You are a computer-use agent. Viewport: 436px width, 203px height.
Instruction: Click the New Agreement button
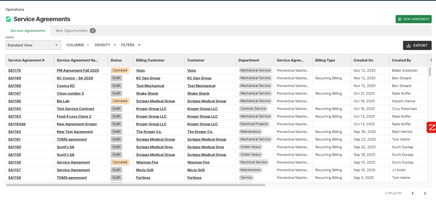413,19
